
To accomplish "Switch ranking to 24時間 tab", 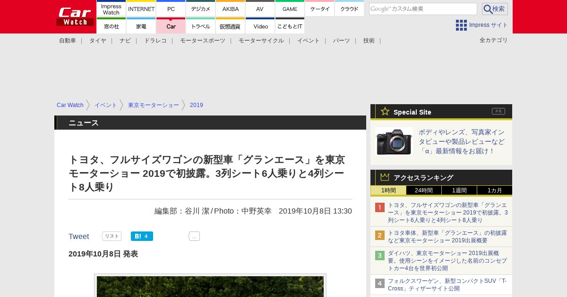I will coord(424,190).
